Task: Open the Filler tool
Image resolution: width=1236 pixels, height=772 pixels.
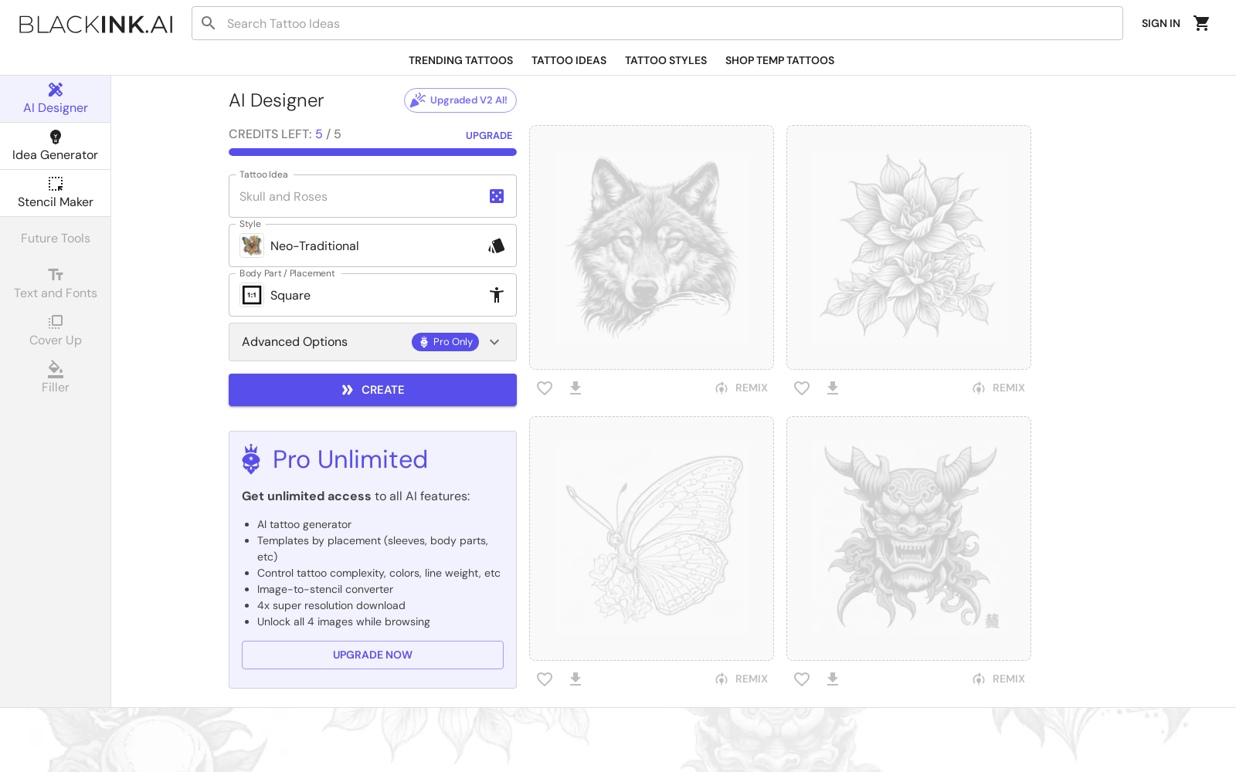Action: tap(56, 378)
